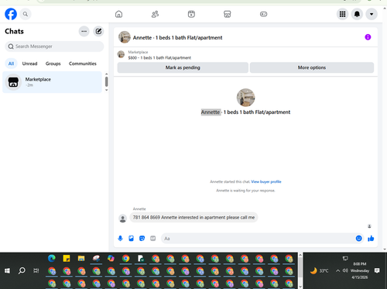
Task: Open the Windows Start menu
Action: pyautogui.click(x=7, y=270)
